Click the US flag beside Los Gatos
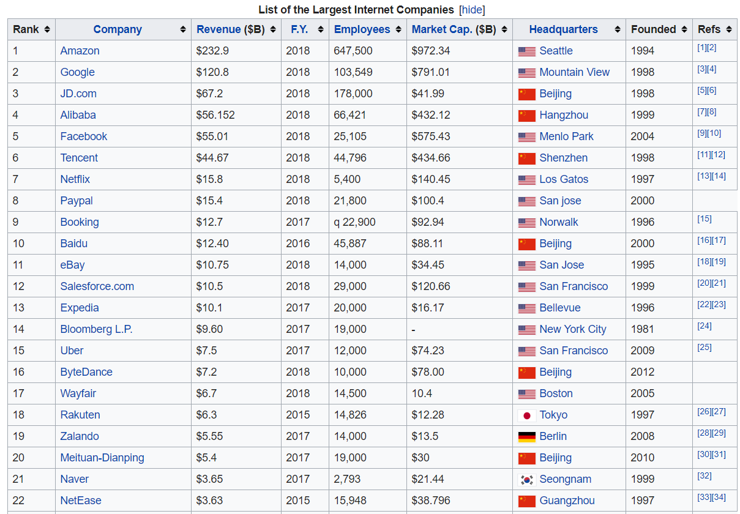Screen dimensions: 740x514 click(526, 180)
